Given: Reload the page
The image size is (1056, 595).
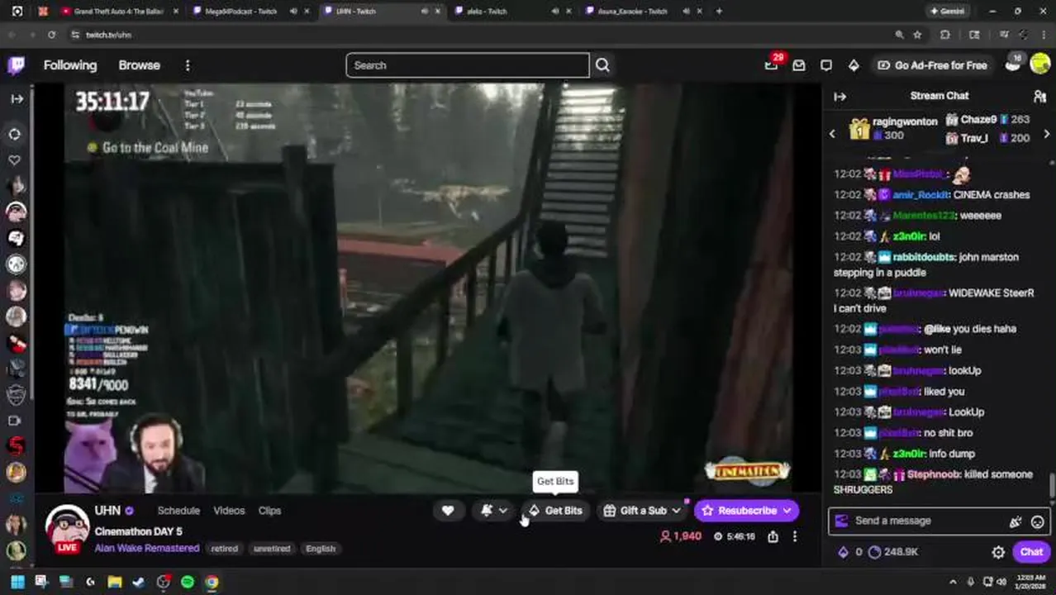Looking at the screenshot, I should tap(51, 35).
